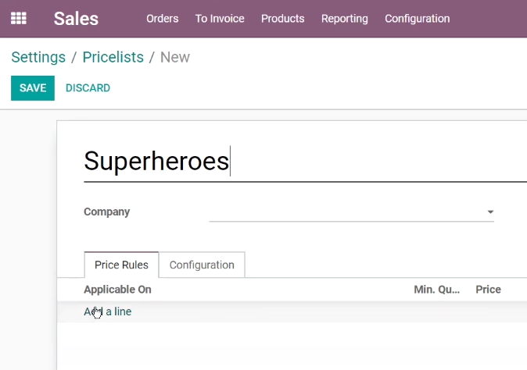Image resolution: width=527 pixels, height=370 pixels.
Task: Add a line to price rules
Action: [x=108, y=311]
